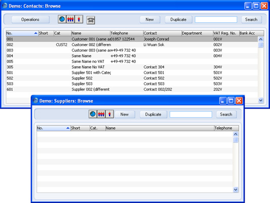Sort Suppliers list by No. column header
Viewport: 270px width, 203px height.
[53, 128]
